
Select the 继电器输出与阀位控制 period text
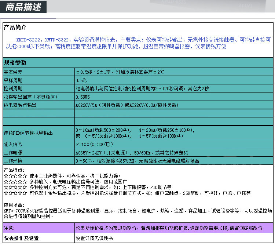[142, 88]
